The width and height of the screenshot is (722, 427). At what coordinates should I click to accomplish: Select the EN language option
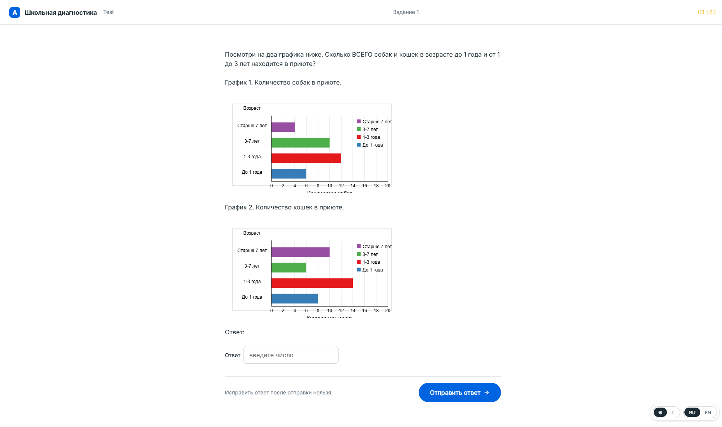708,412
